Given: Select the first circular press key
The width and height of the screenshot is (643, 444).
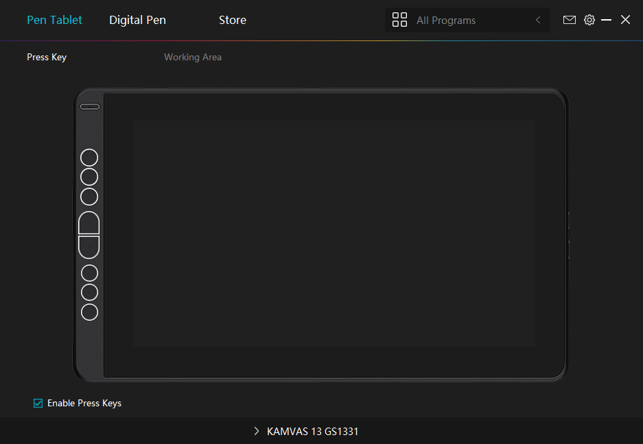Looking at the screenshot, I should (89, 158).
